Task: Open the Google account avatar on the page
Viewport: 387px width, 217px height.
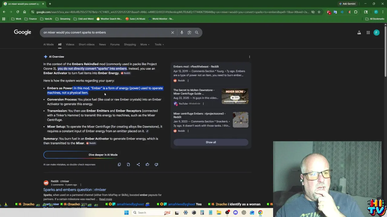Action: [376, 33]
